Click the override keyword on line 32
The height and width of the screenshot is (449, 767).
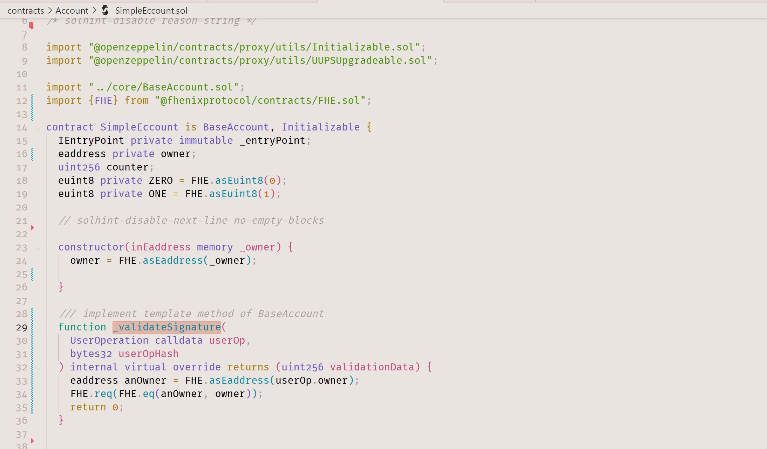click(x=197, y=367)
